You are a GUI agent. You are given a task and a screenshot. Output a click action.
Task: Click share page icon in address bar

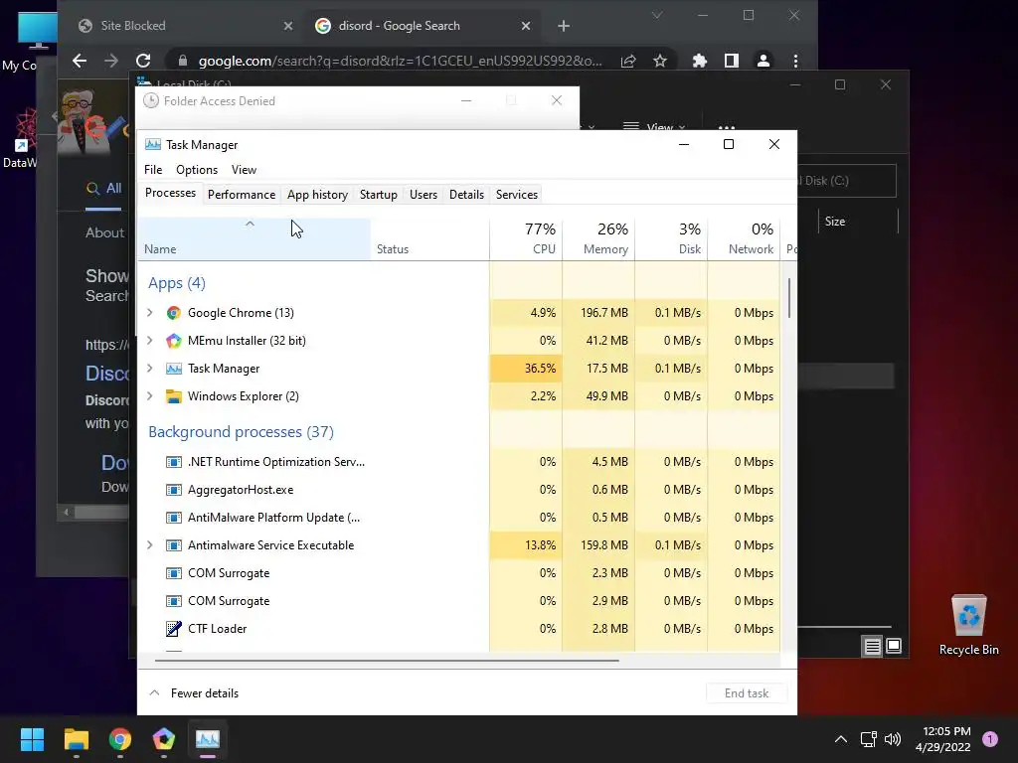pyautogui.click(x=628, y=61)
